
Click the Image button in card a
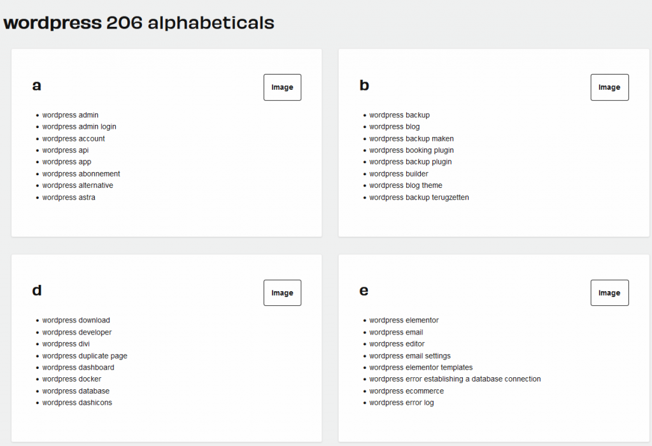click(282, 87)
